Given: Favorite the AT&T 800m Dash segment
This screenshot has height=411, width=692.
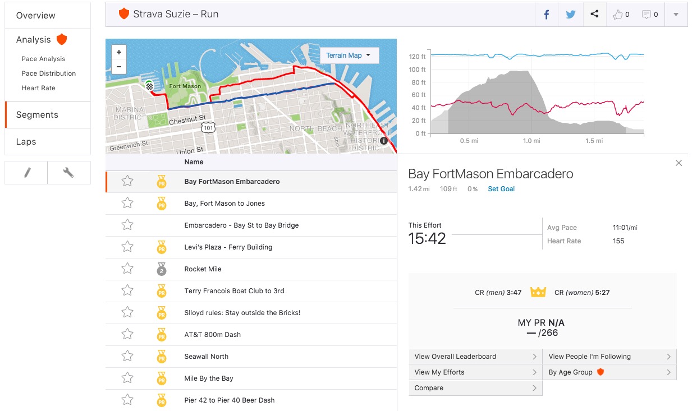Looking at the screenshot, I should pyautogui.click(x=127, y=334).
